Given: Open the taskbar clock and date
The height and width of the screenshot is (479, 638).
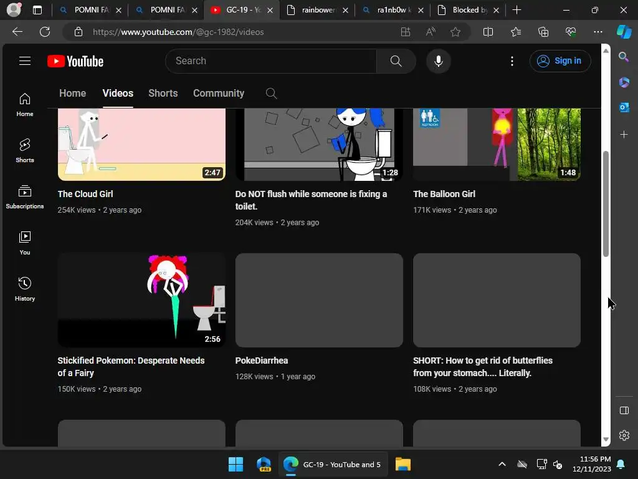Looking at the screenshot, I should (x=591, y=464).
